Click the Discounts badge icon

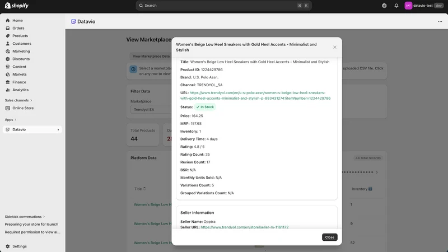click(x=8, y=59)
